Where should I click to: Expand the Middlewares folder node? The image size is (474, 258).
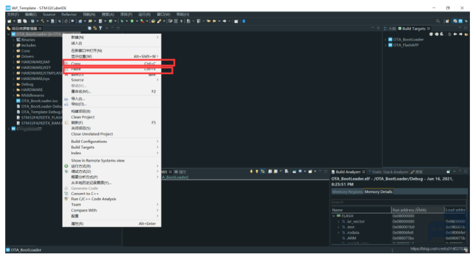[13, 96]
